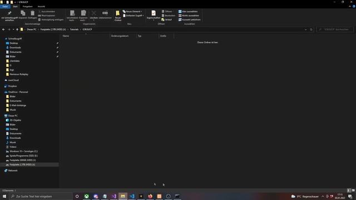The width and height of the screenshot is (356, 200).
Task: Choose Pfad kopieren in the ribbon
Action: click(x=47, y=16)
